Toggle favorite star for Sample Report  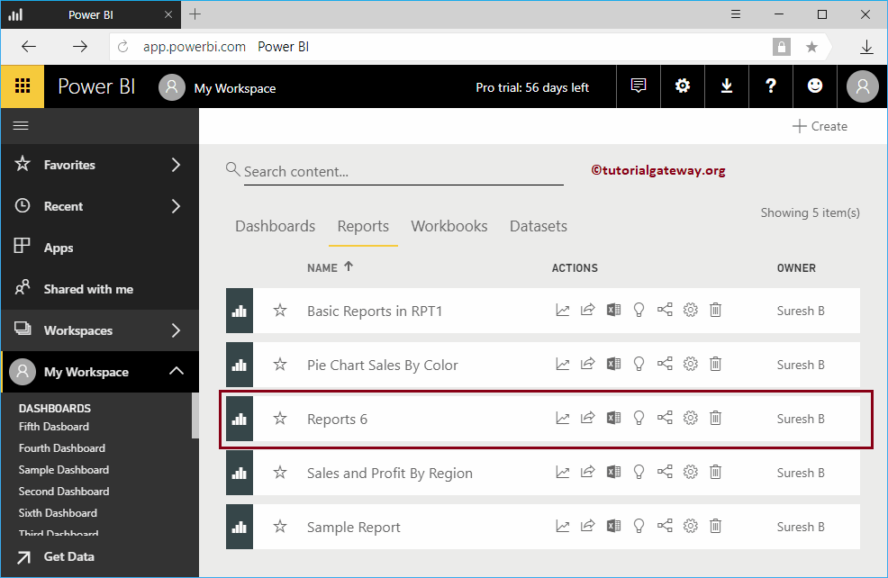point(280,527)
